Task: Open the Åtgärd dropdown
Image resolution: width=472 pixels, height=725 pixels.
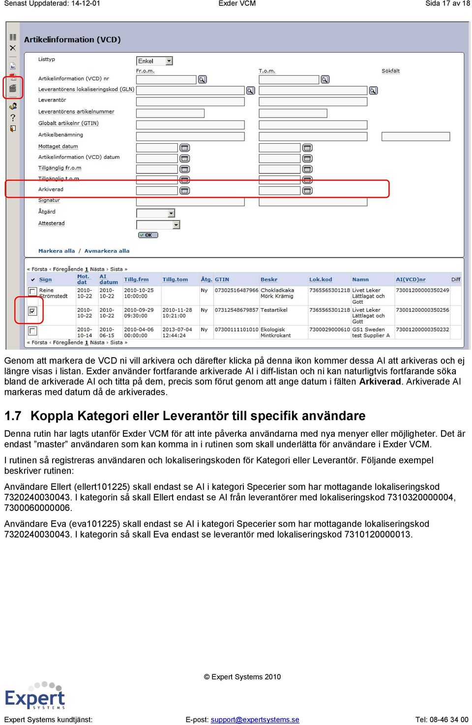Action: [x=155, y=213]
